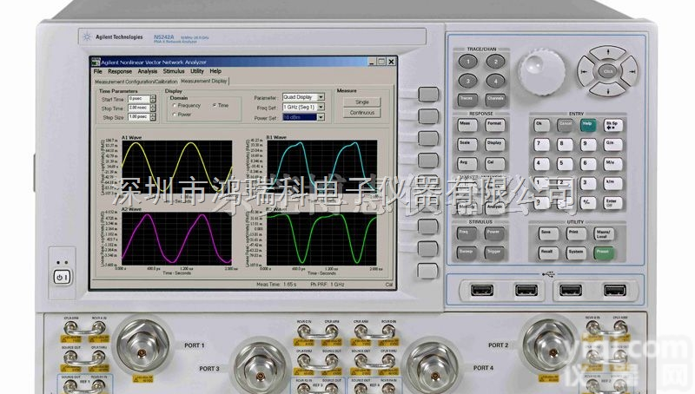Open the Stimulus menu
Image resolution: width=695 pixels, height=394 pixels.
click(173, 71)
